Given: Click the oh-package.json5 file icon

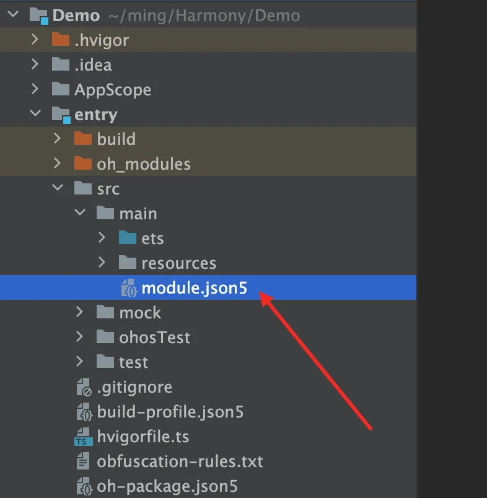Looking at the screenshot, I should (84, 486).
